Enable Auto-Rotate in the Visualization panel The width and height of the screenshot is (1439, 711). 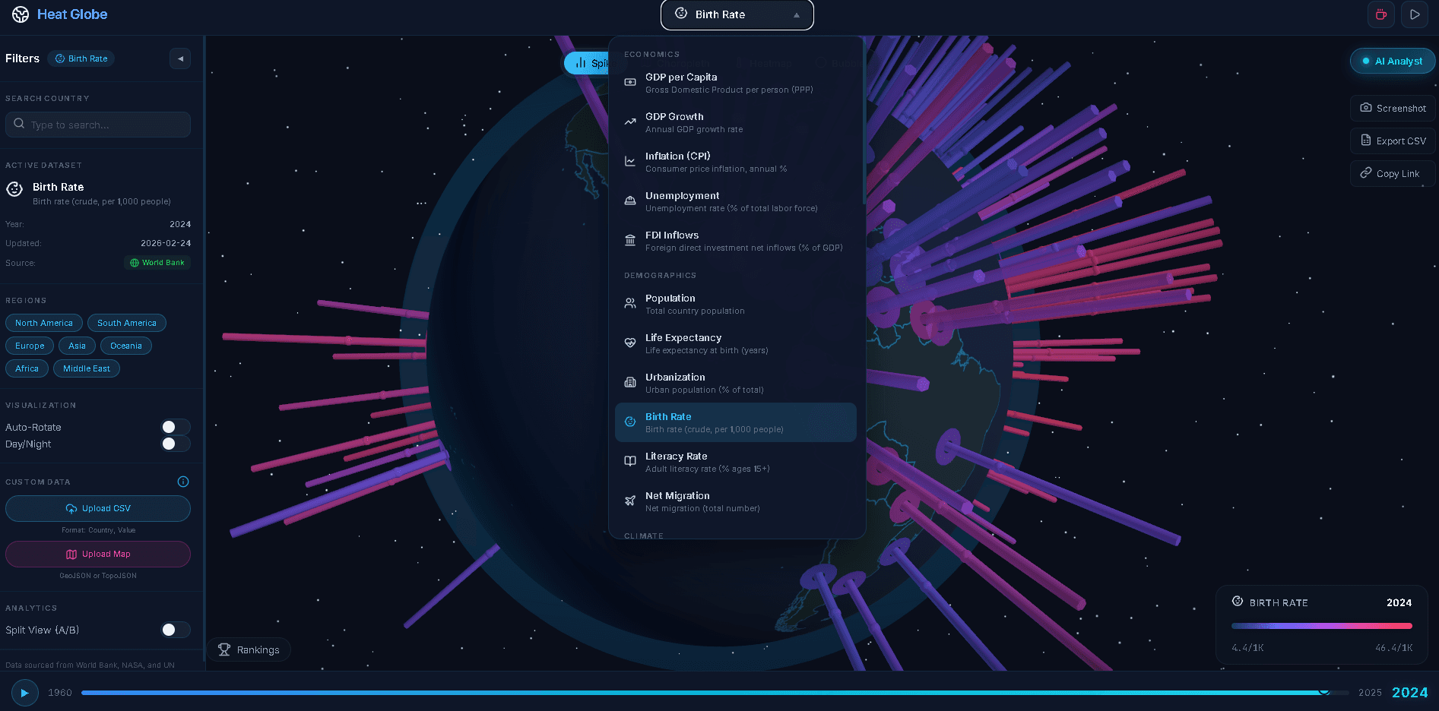coord(175,427)
